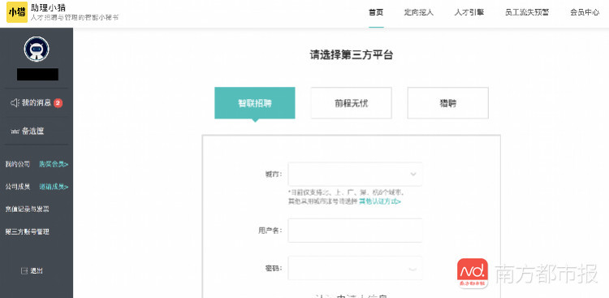Click the 其他认证方式 link
The width and height of the screenshot is (609, 298).
click(380, 201)
